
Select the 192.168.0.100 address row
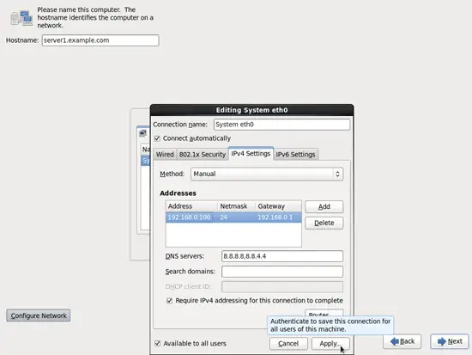[233, 217]
